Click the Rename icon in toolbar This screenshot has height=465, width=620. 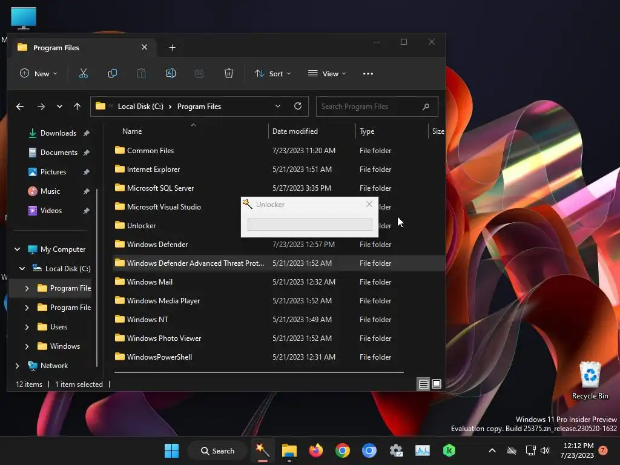tap(170, 73)
